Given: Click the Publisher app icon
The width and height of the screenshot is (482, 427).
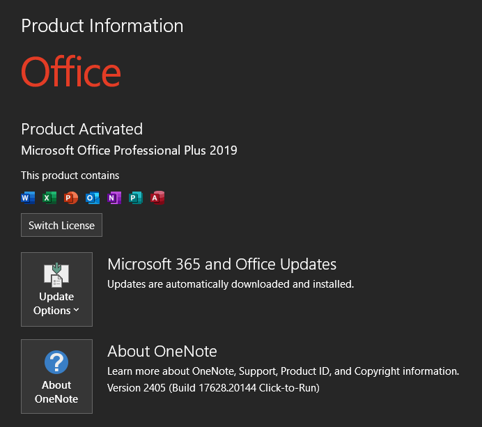Looking at the screenshot, I should (136, 198).
